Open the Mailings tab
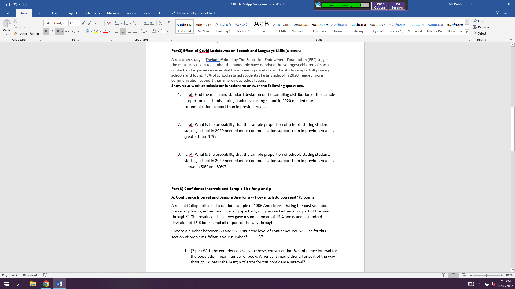The height and width of the screenshot is (289, 515). pyautogui.click(x=113, y=13)
